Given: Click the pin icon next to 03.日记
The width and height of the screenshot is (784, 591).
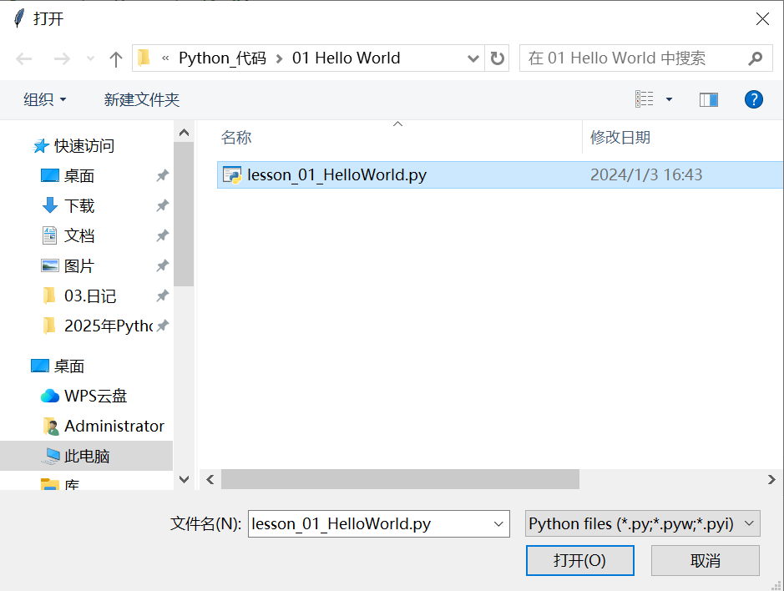Looking at the screenshot, I should [162, 296].
